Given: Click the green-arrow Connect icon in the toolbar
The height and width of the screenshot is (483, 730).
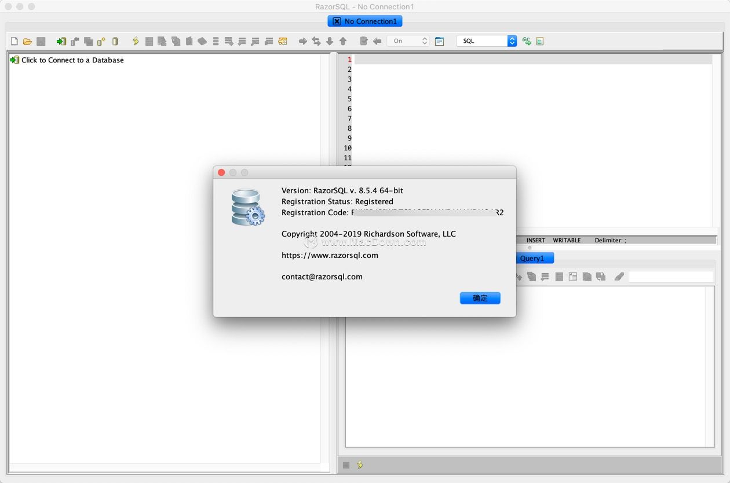Looking at the screenshot, I should click(61, 41).
